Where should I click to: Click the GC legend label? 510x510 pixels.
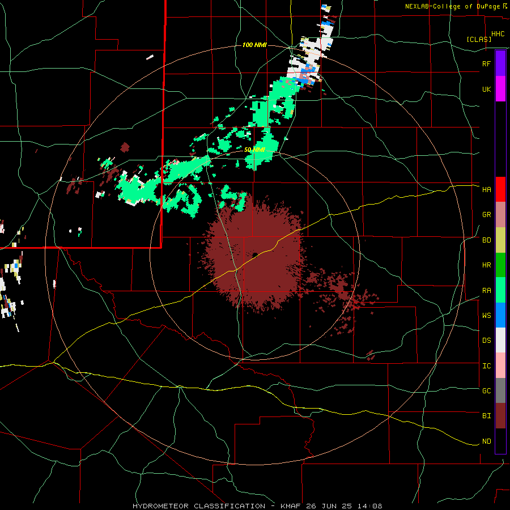point(487,391)
